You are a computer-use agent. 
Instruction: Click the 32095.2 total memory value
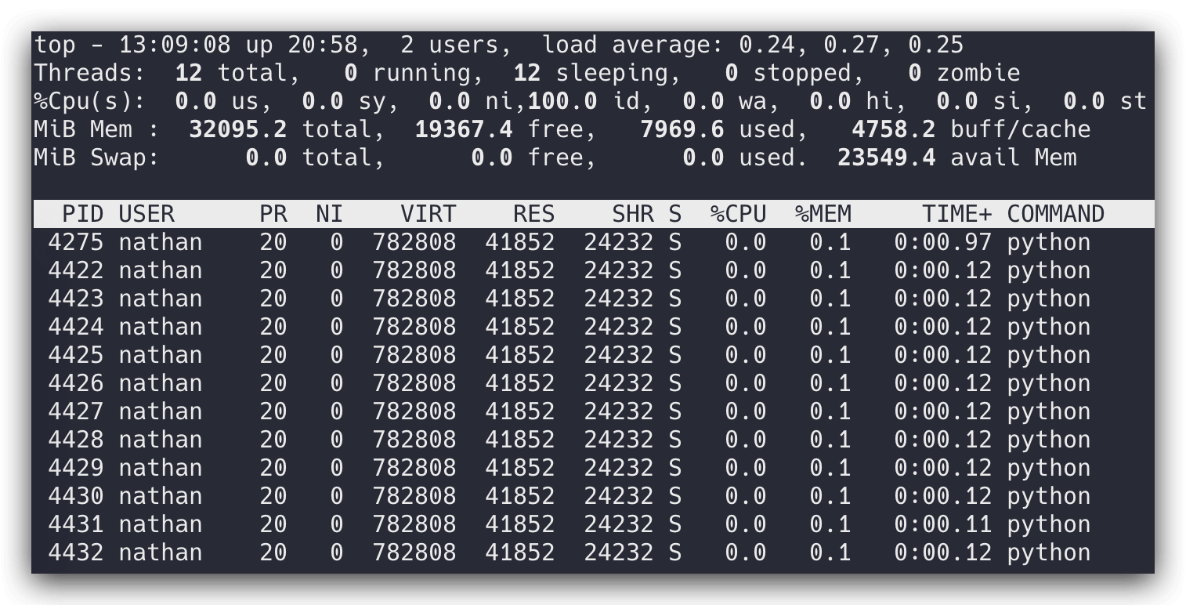pyautogui.click(x=237, y=129)
